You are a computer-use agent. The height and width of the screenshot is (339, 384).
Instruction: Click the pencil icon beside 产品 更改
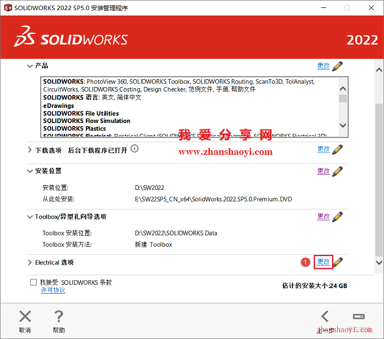(x=338, y=66)
